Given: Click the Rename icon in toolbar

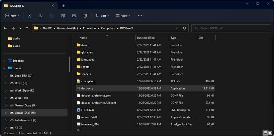Looking at the screenshot, I should point(63,16).
